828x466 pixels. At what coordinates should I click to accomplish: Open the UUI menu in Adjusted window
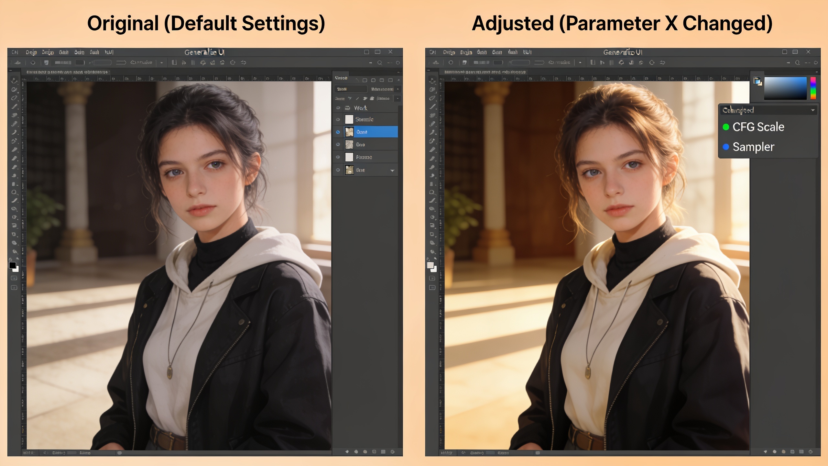point(527,52)
